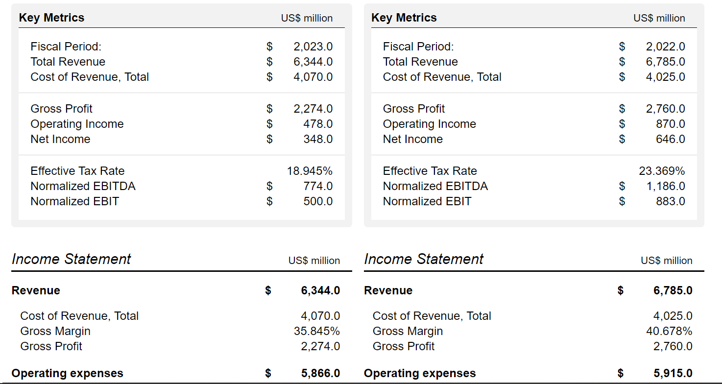Click Normalized EBITDA value 774.0
This screenshot has width=722, height=384.
pos(318,186)
